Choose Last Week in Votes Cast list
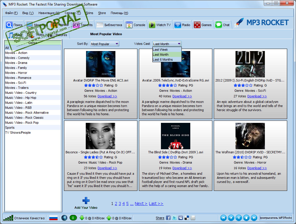 (x=167, y=50)
